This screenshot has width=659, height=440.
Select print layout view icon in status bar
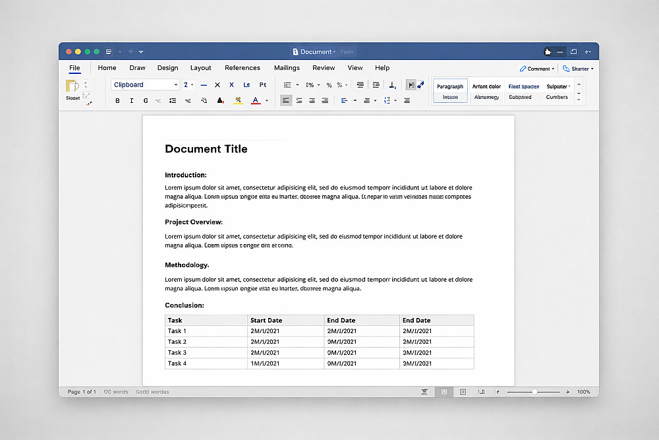tap(444, 392)
